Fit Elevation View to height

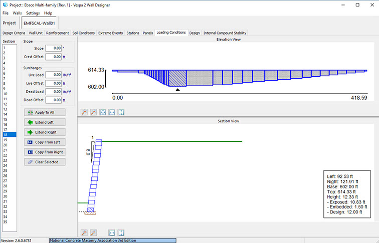(121, 113)
